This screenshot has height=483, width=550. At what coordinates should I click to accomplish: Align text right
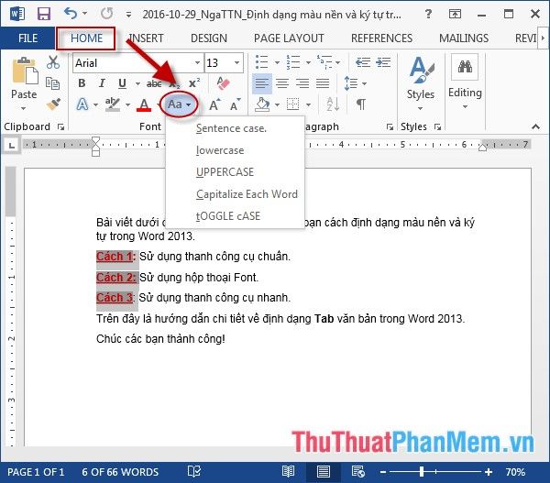(302, 83)
